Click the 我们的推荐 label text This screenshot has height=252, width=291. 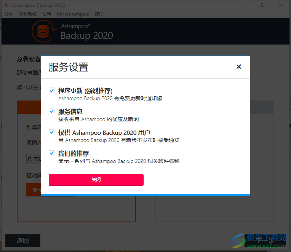(x=74, y=153)
